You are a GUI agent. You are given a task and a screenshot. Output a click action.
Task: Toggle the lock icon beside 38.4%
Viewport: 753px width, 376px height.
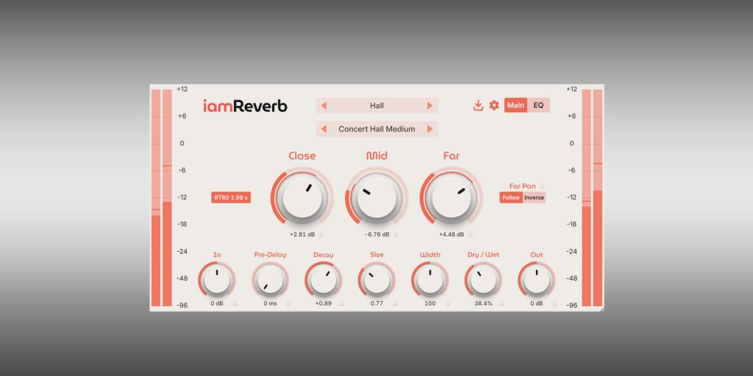point(502,303)
